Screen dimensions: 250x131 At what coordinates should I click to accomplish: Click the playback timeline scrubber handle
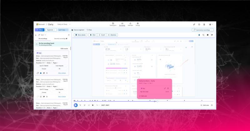point(157,101)
